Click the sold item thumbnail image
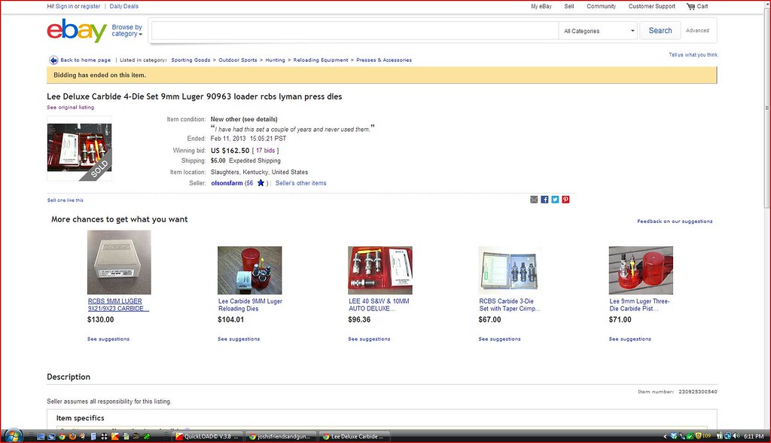The width and height of the screenshot is (771, 443). [79, 148]
